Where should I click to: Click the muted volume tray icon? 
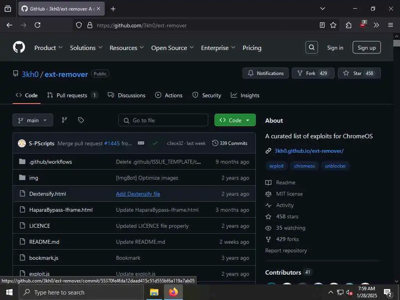click(349, 293)
